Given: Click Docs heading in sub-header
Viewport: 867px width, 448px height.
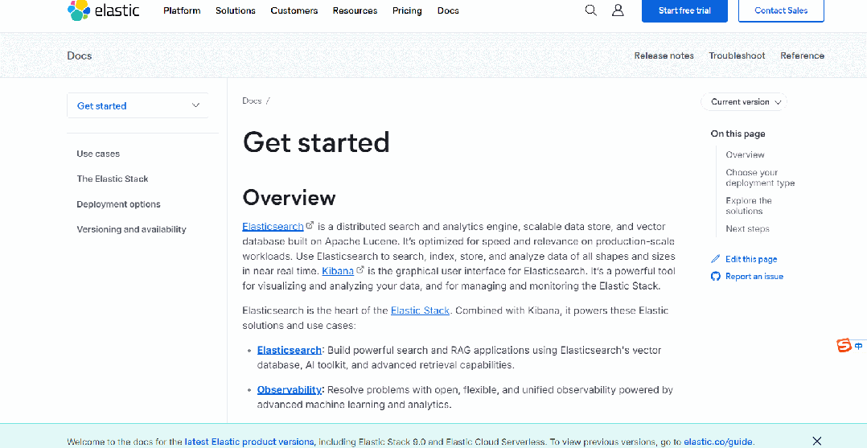Looking at the screenshot, I should 80,55.
